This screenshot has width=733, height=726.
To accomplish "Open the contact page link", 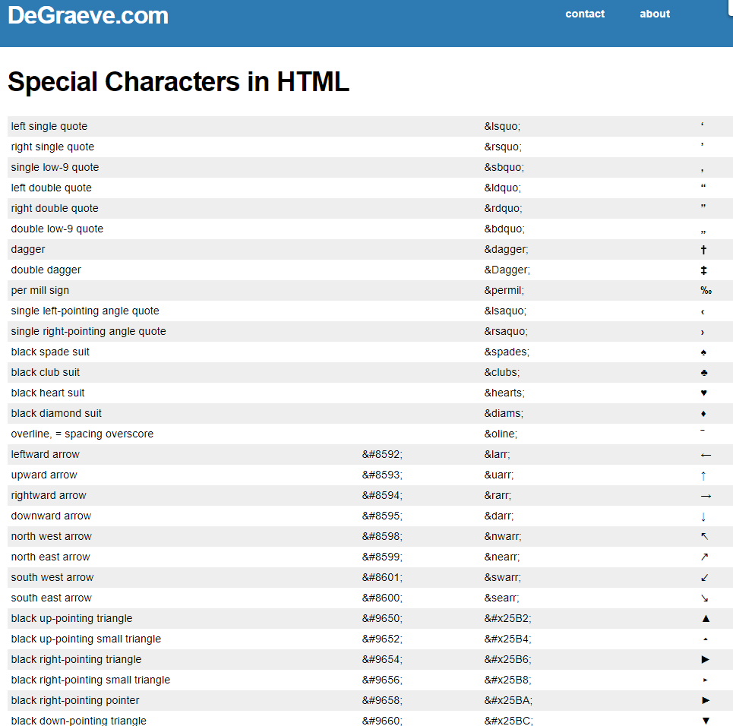I will point(585,14).
